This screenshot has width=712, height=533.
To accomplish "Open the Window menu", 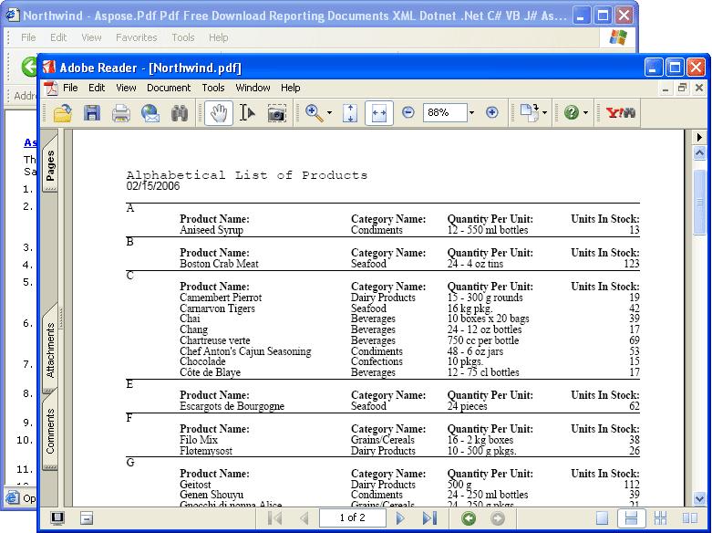I will point(253,88).
